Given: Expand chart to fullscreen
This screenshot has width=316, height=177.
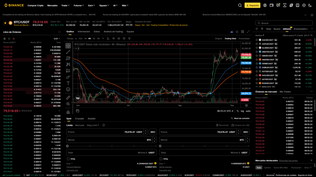Looking at the screenshot, I should (248, 32).
